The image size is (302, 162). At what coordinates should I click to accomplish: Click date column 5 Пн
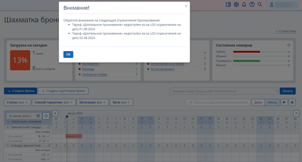[x=99, y=120]
